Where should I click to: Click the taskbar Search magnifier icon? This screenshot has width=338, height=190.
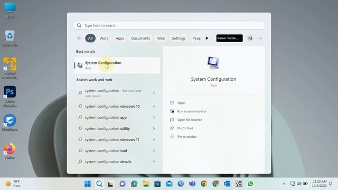click(99, 184)
